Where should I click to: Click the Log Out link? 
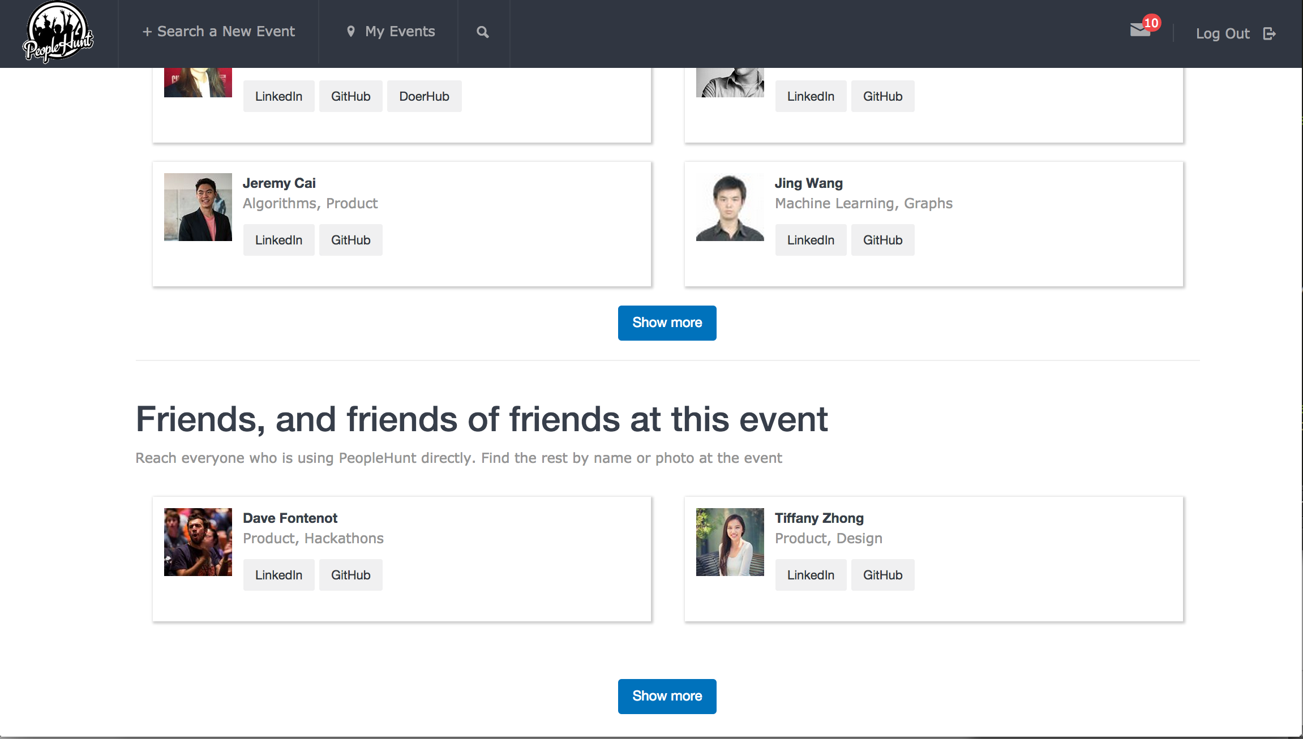(x=1222, y=34)
